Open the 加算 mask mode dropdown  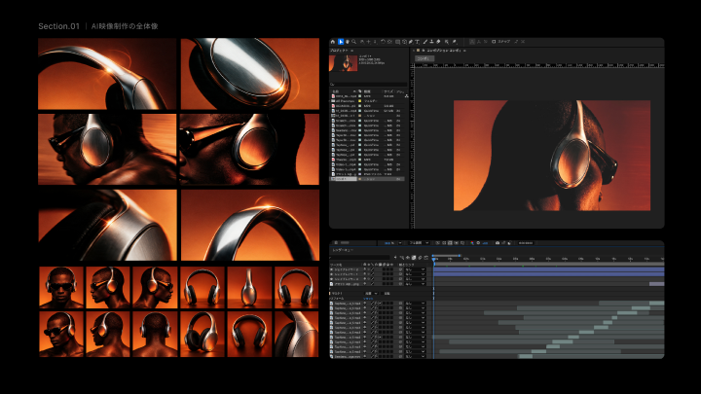click(x=371, y=294)
